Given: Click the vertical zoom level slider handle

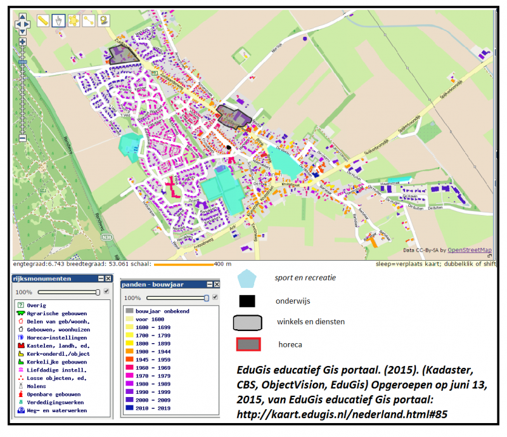Looking at the screenshot, I should click(22, 62).
